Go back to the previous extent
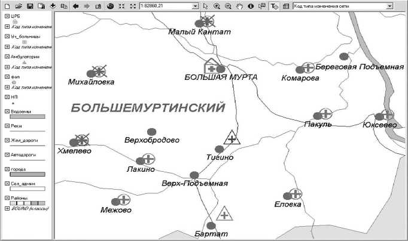 tap(76, 6)
